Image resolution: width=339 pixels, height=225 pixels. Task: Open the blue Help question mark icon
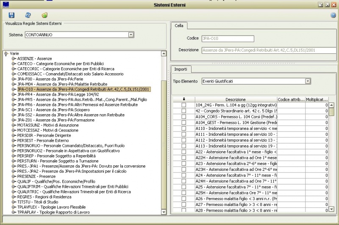coord(333,15)
